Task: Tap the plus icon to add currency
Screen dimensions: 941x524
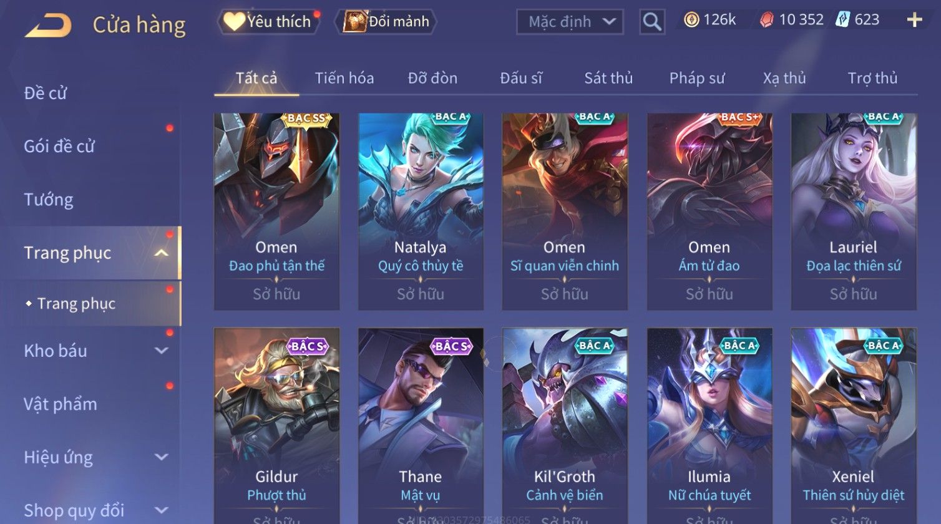Action: [914, 21]
